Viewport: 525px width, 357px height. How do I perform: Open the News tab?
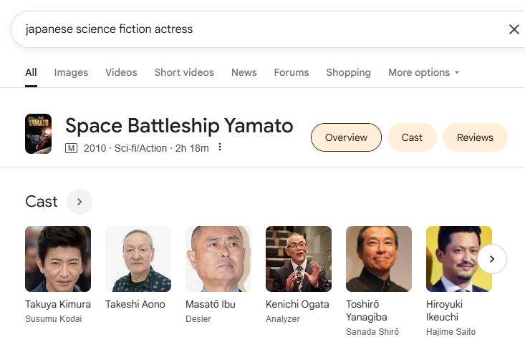pos(244,72)
